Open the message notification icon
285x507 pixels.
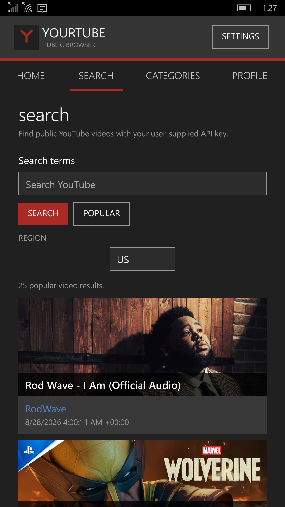coord(42,8)
